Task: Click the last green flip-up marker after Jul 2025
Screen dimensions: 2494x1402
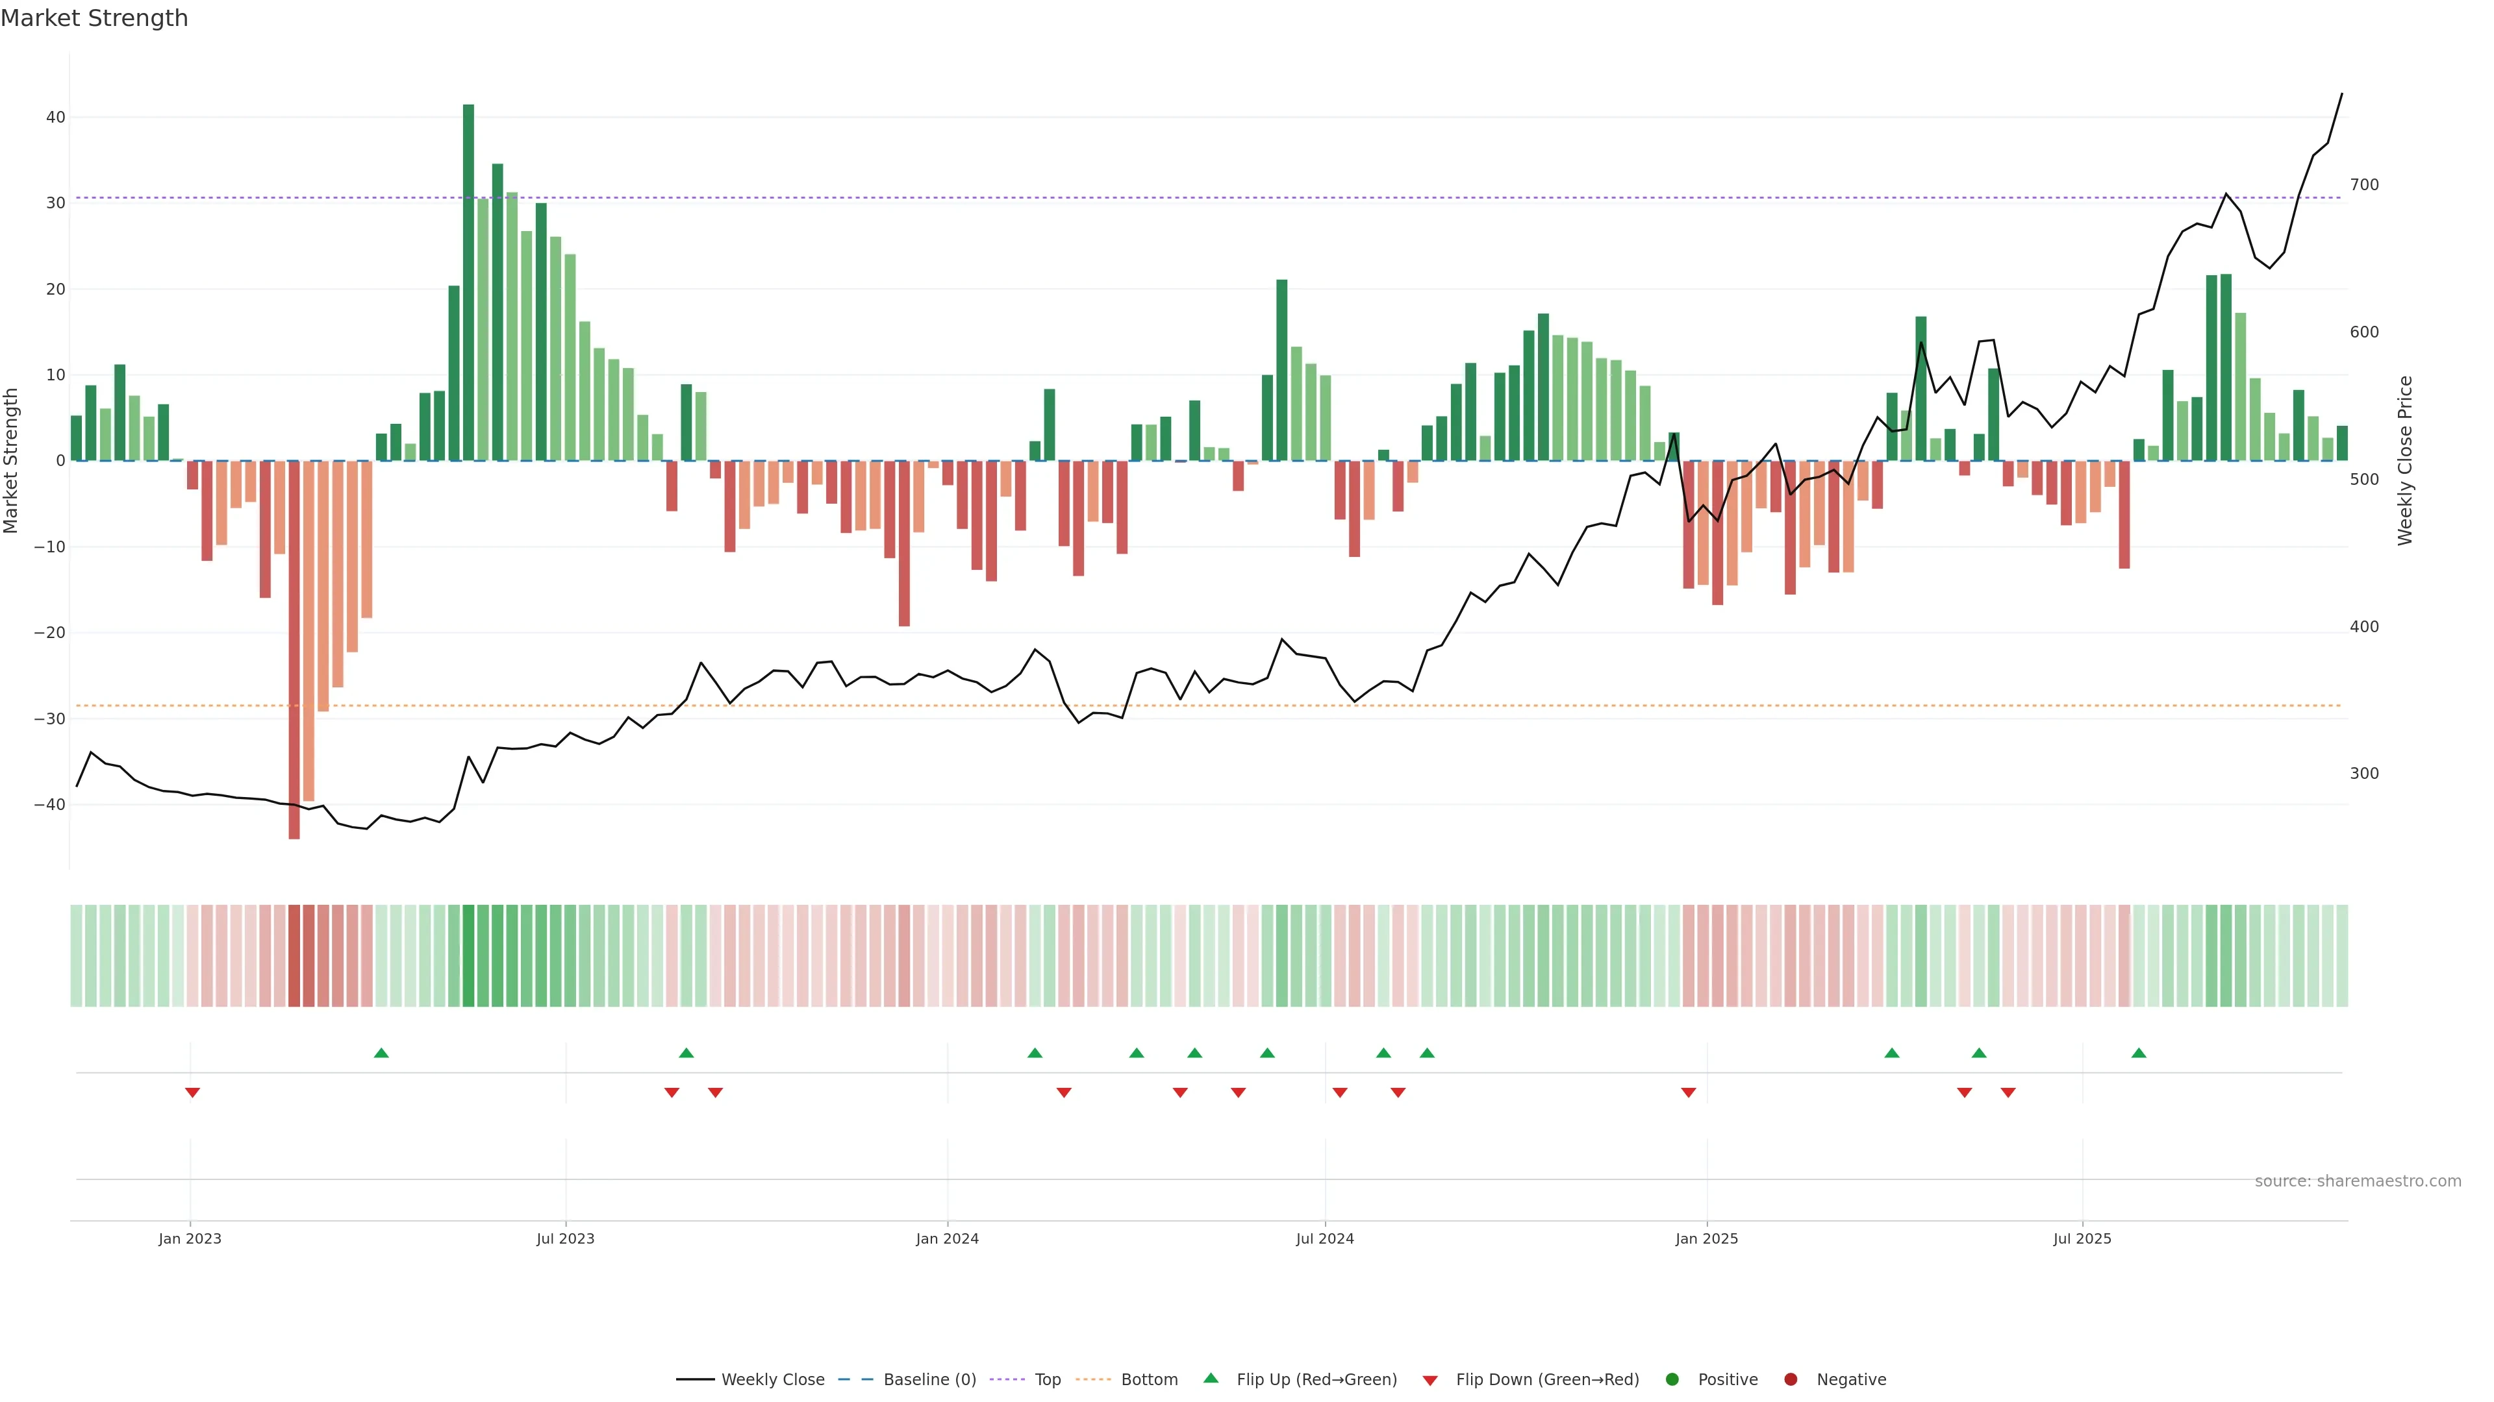Action: tap(2139, 1053)
